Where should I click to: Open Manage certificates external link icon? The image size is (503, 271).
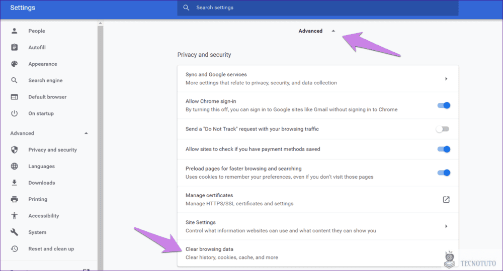(446, 199)
